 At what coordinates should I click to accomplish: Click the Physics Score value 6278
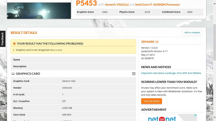[147, 12]
